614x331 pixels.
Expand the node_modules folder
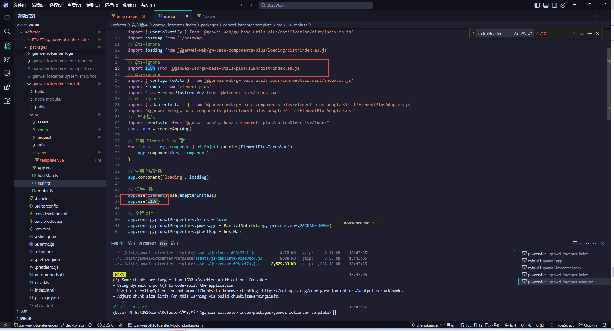(x=48, y=99)
